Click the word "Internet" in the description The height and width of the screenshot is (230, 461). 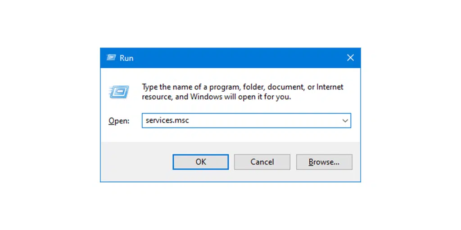pos(330,87)
